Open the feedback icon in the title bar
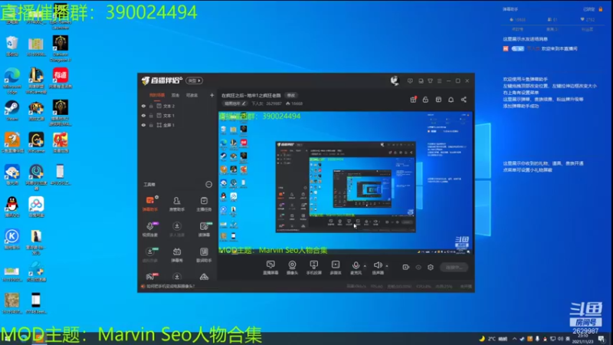 coord(410,81)
